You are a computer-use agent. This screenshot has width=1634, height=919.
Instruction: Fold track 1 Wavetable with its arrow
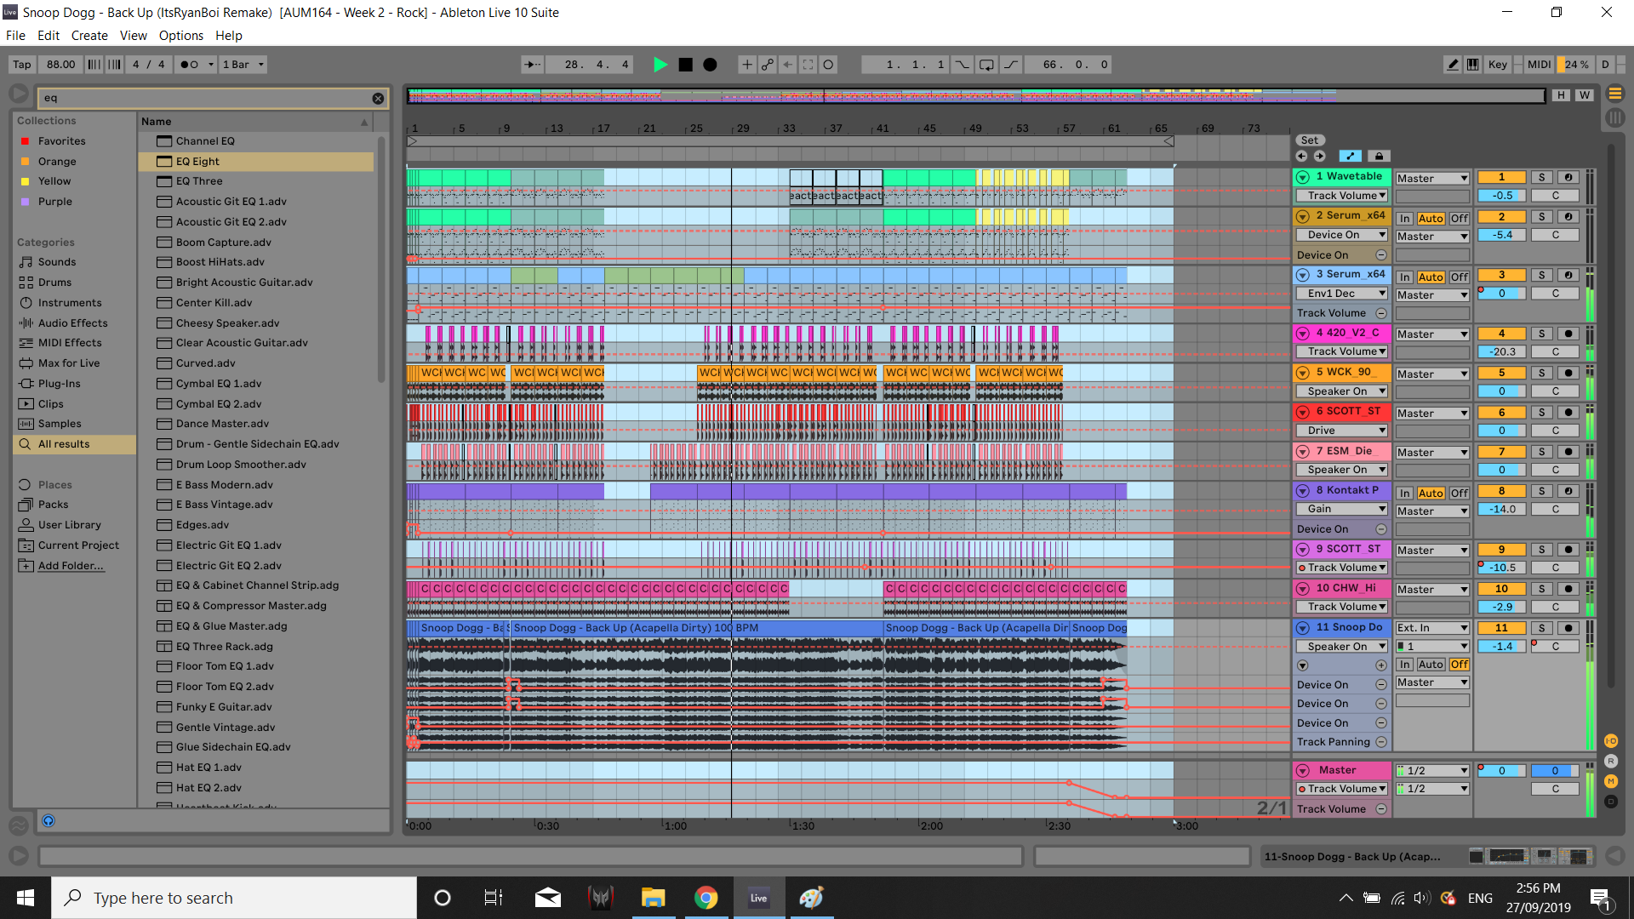[1303, 177]
